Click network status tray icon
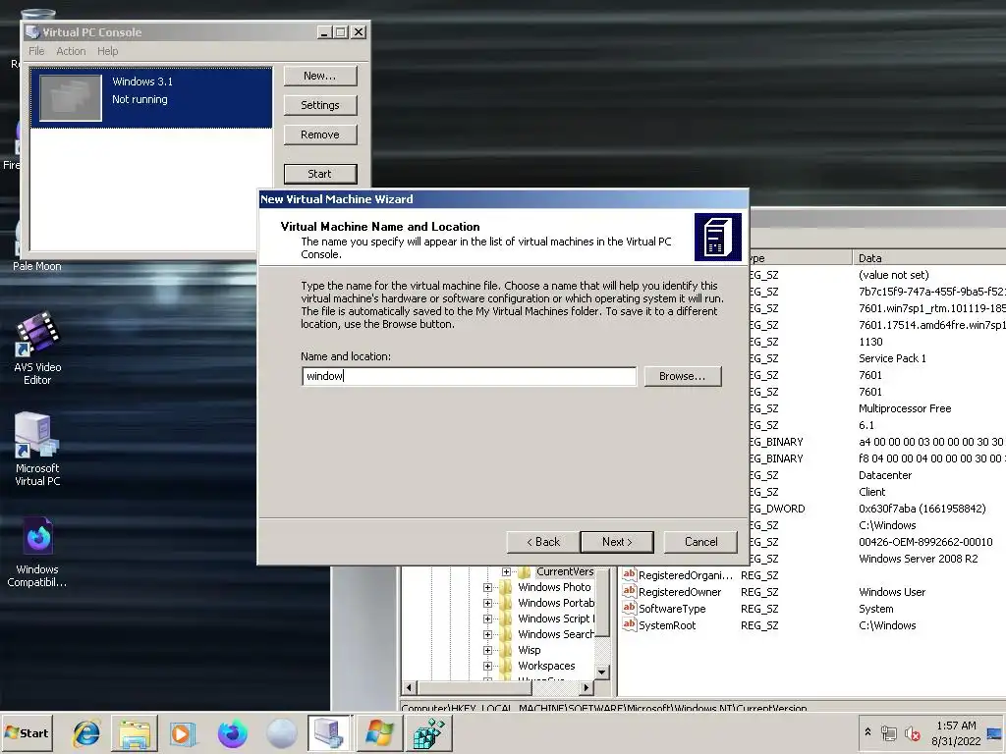This screenshot has height=754, width=1006. tap(888, 732)
